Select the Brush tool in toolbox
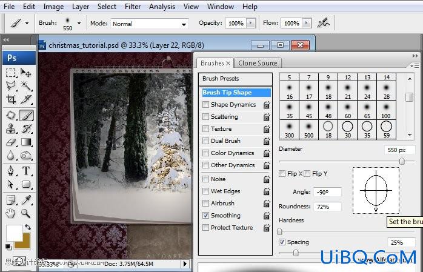Screen dimensions: 423x272 (26, 115)
